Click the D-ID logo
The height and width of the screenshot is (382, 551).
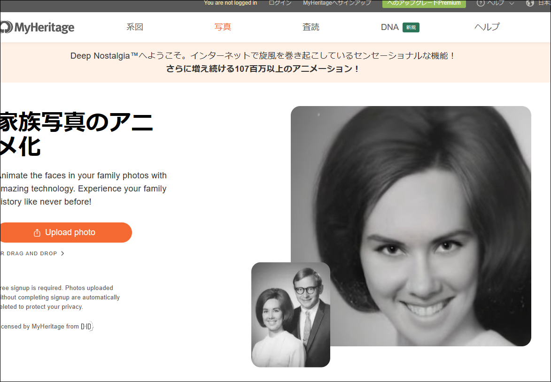click(x=87, y=327)
